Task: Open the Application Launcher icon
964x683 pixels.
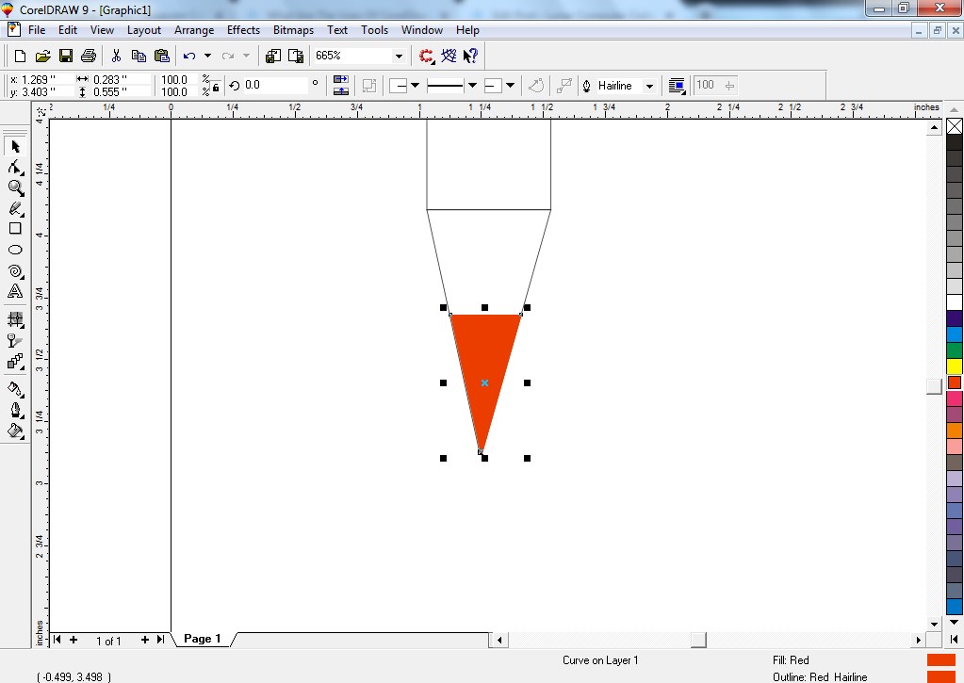Action: coord(426,56)
